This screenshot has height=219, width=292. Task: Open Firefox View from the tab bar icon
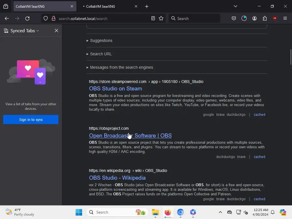click(x=6, y=6)
